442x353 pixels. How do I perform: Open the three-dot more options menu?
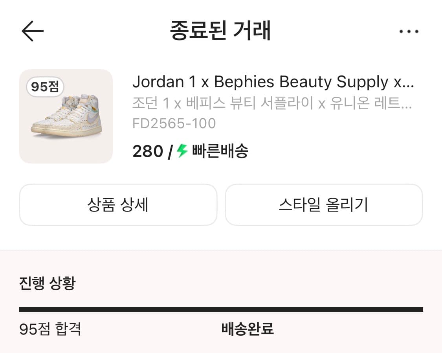[409, 31]
